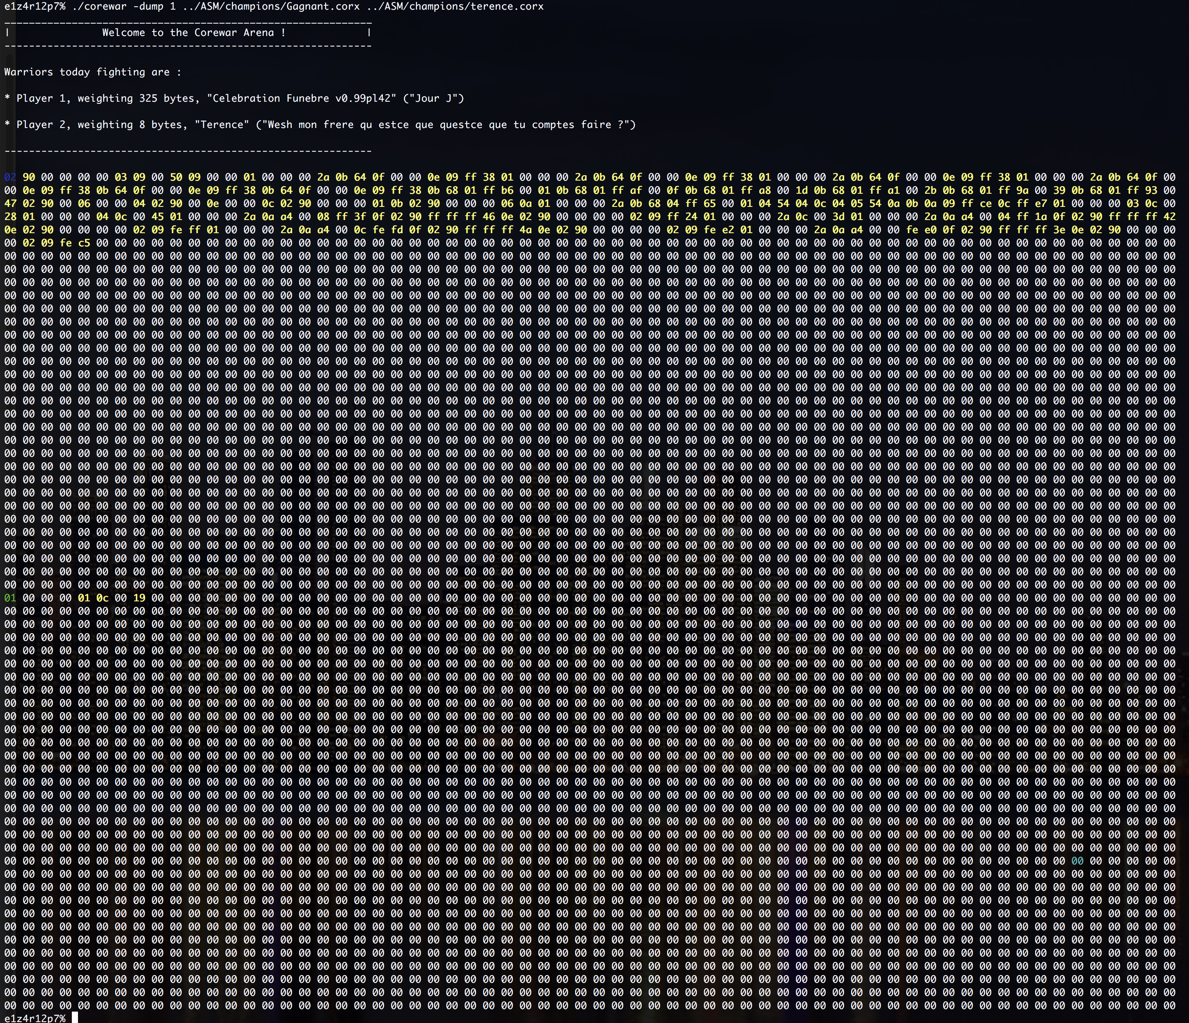Click the ./corewar command text
The height and width of the screenshot is (1023, 1189).
pyautogui.click(x=99, y=6)
